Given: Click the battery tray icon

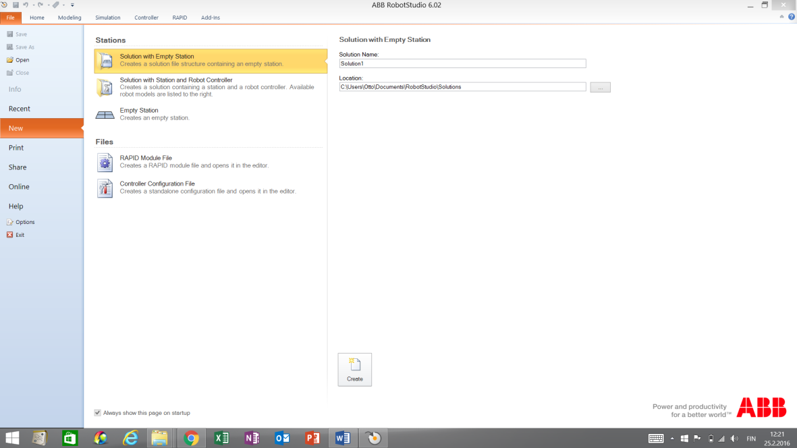Looking at the screenshot, I should pyautogui.click(x=711, y=439).
